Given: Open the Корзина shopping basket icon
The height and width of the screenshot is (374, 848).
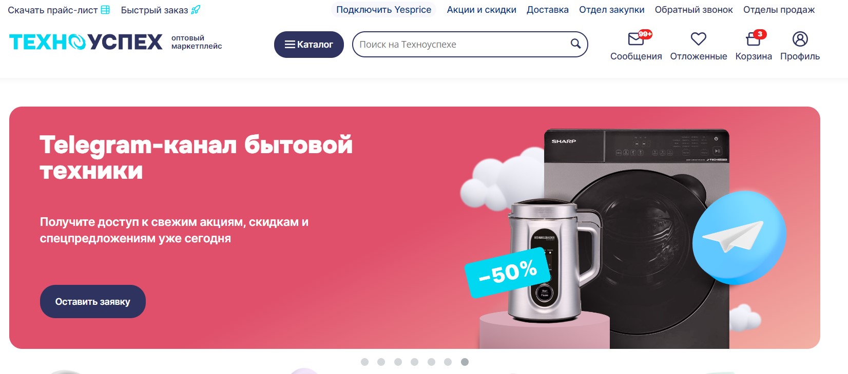Looking at the screenshot, I should (x=753, y=39).
